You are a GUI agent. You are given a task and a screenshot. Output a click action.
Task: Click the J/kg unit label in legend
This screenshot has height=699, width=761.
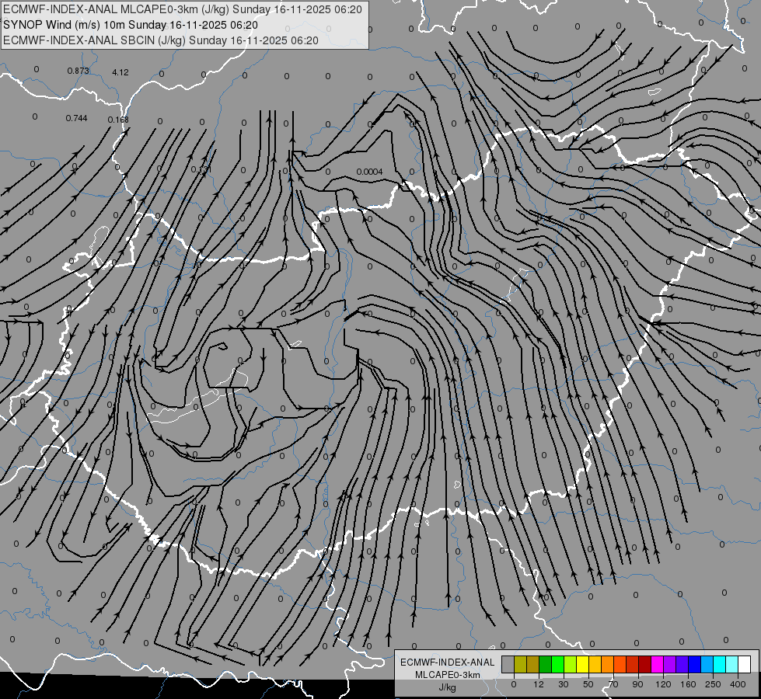coord(447,687)
